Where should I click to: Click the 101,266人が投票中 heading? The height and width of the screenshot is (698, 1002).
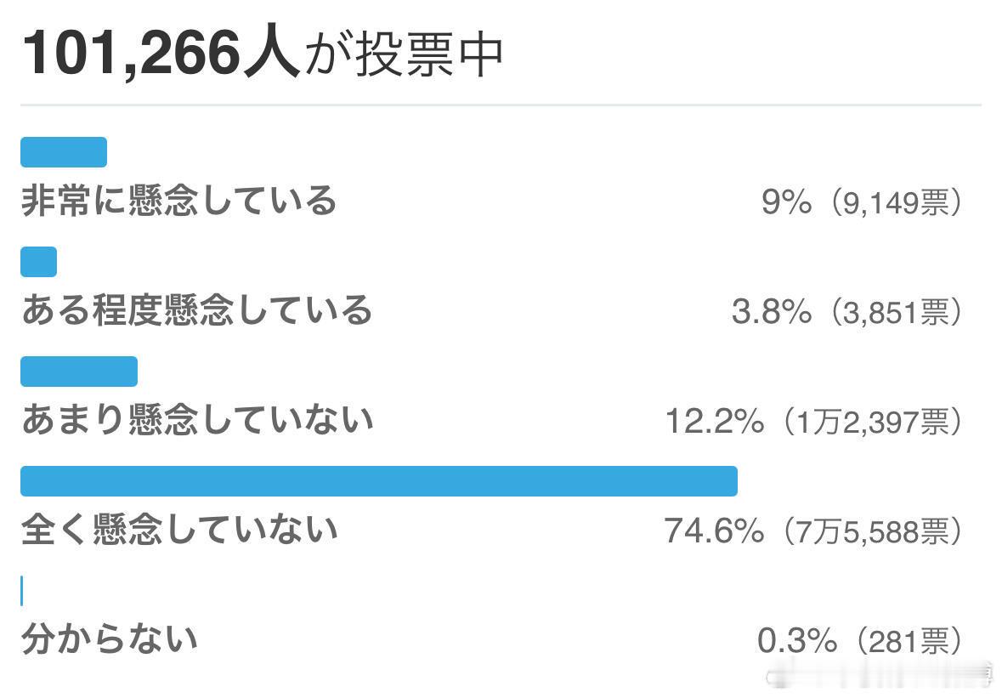tap(263, 53)
